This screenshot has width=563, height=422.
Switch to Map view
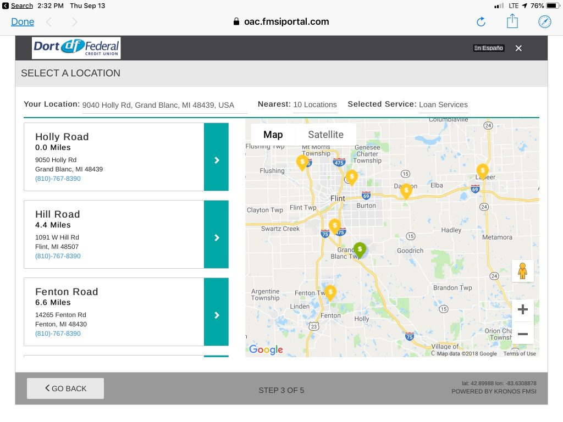273,135
